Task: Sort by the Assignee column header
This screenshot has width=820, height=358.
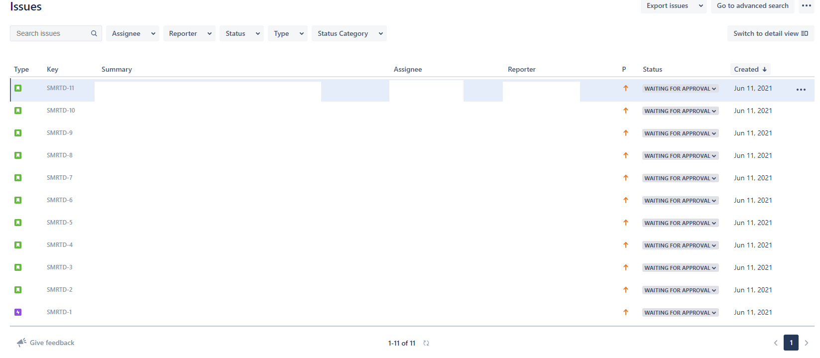Action: (x=408, y=69)
